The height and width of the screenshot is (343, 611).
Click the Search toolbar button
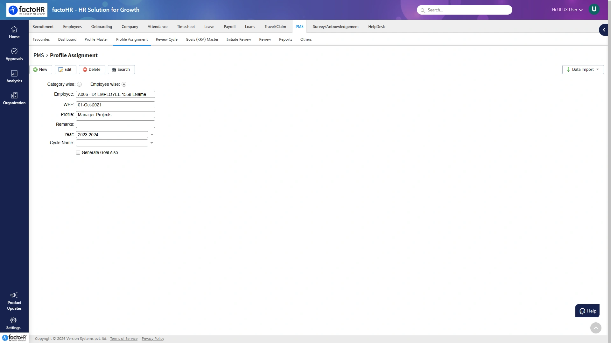tap(121, 70)
